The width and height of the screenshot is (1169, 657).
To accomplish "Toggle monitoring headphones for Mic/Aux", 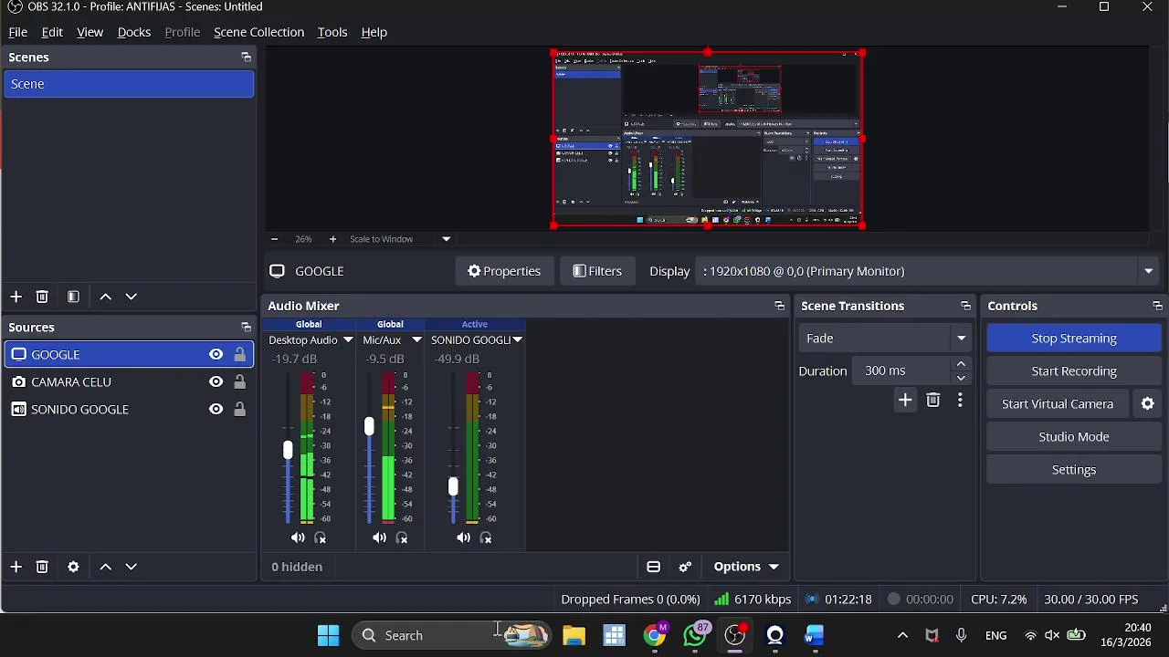I will click(x=402, y=538).
